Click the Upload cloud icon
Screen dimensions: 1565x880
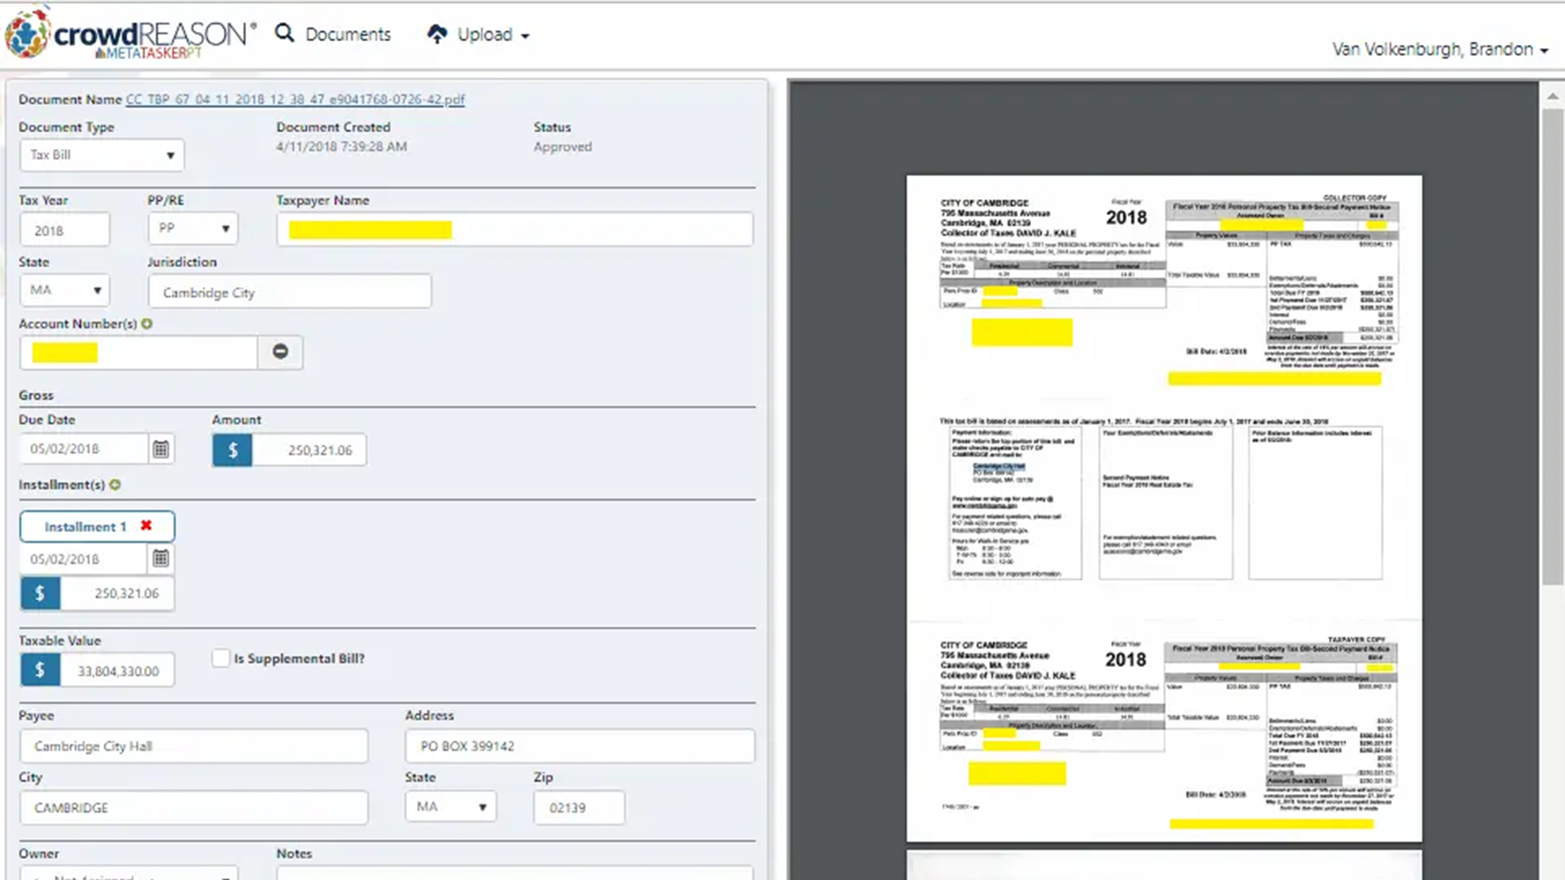[437, 34]
